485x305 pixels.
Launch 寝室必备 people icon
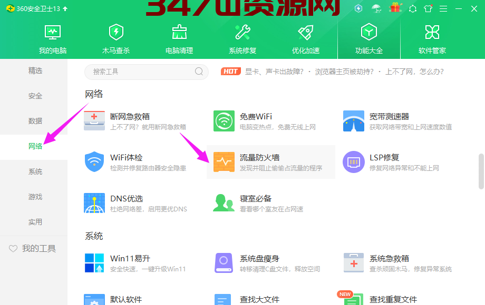[x=224, y=202]
